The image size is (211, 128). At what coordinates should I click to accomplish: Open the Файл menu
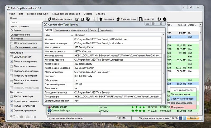pyautogui.click(x=12, y=14)
